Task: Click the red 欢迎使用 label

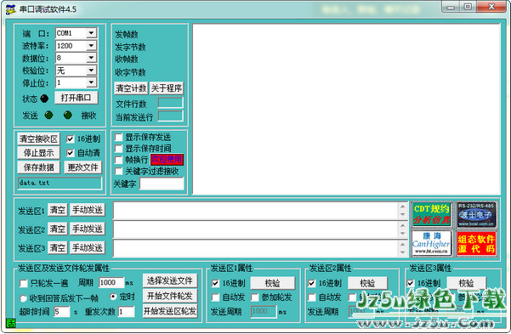Action: pyautogui.click(x=167, y=159)
